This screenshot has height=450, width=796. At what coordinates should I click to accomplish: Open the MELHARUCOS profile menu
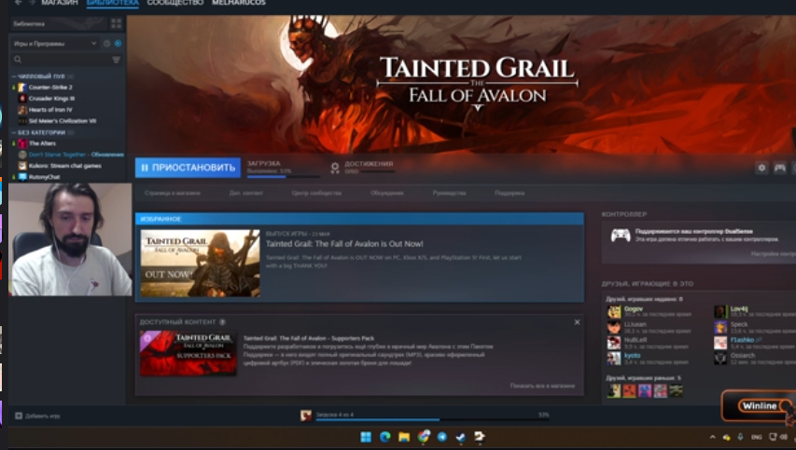(x=239, y=3)
